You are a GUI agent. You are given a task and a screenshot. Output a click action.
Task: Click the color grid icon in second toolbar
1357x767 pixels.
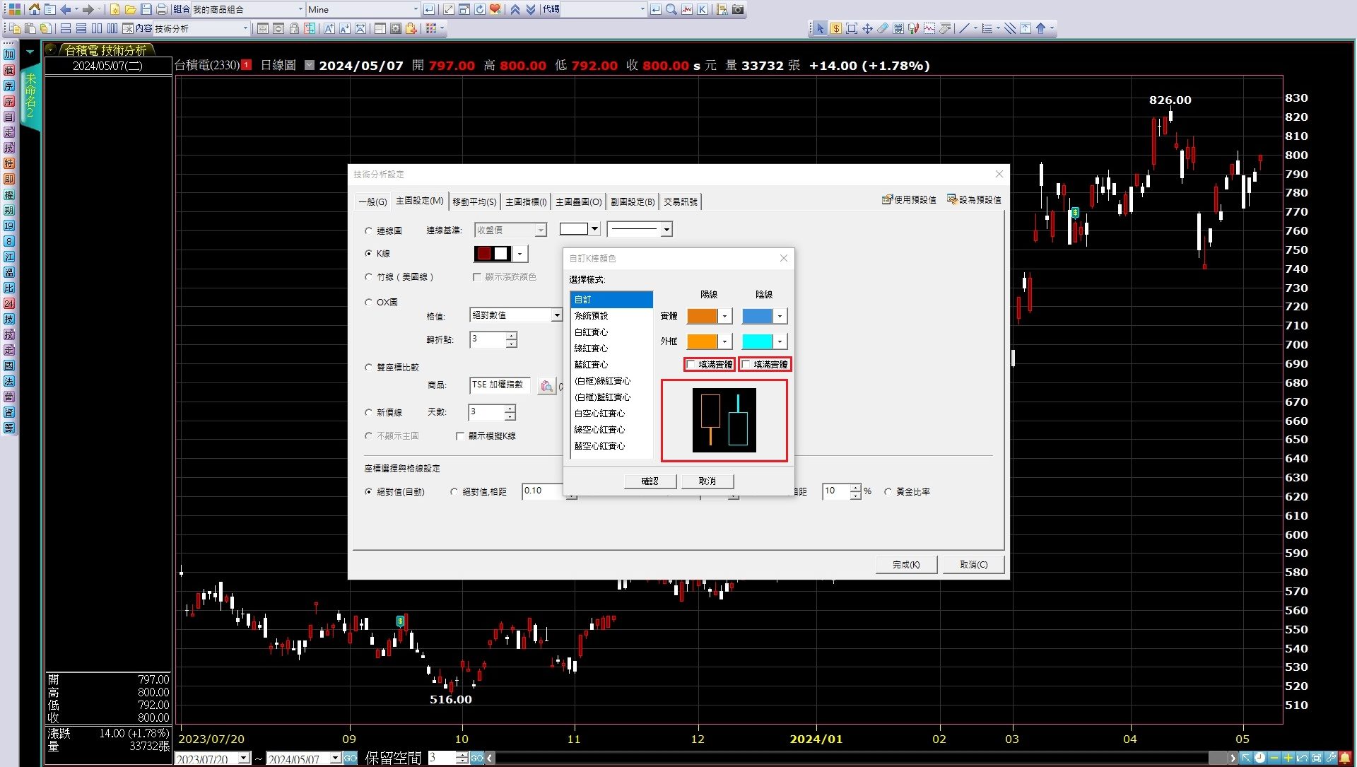[431, 28]
